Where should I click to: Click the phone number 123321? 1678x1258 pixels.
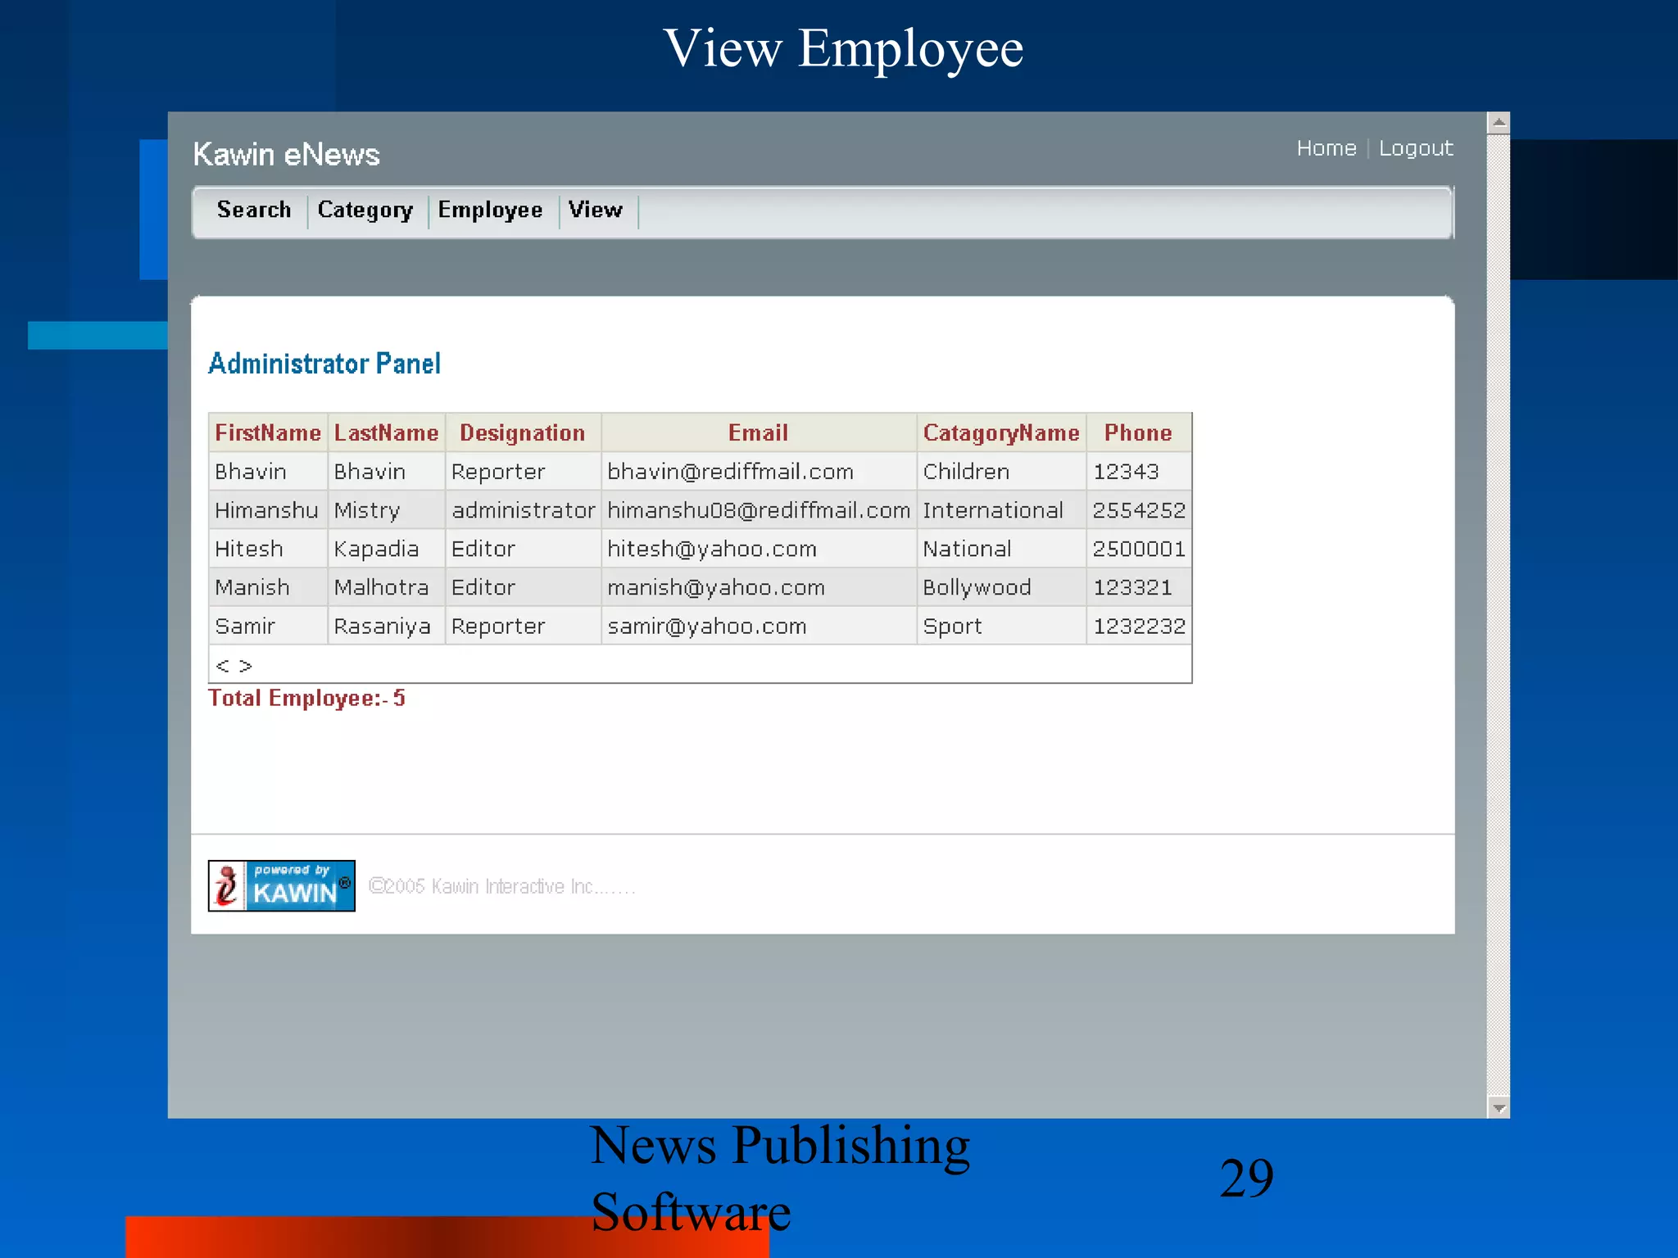1132,587
